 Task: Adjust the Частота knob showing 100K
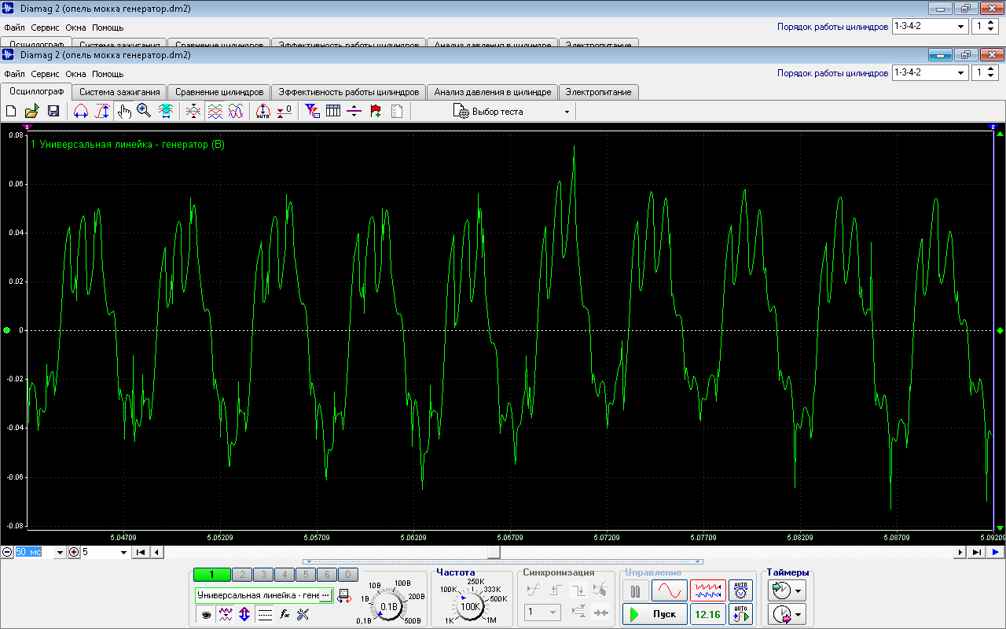[471, 607]
